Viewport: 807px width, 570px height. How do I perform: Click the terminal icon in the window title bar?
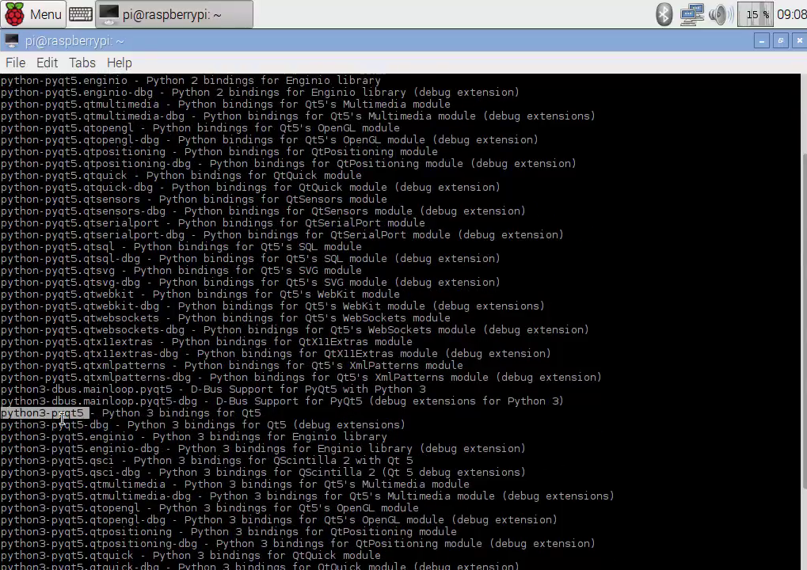pos(13,40)
